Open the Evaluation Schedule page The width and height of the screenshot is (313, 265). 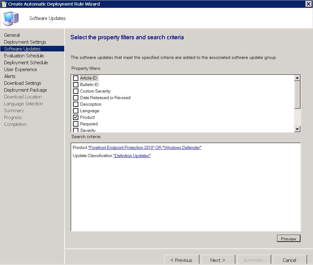(x=24, y=55)
